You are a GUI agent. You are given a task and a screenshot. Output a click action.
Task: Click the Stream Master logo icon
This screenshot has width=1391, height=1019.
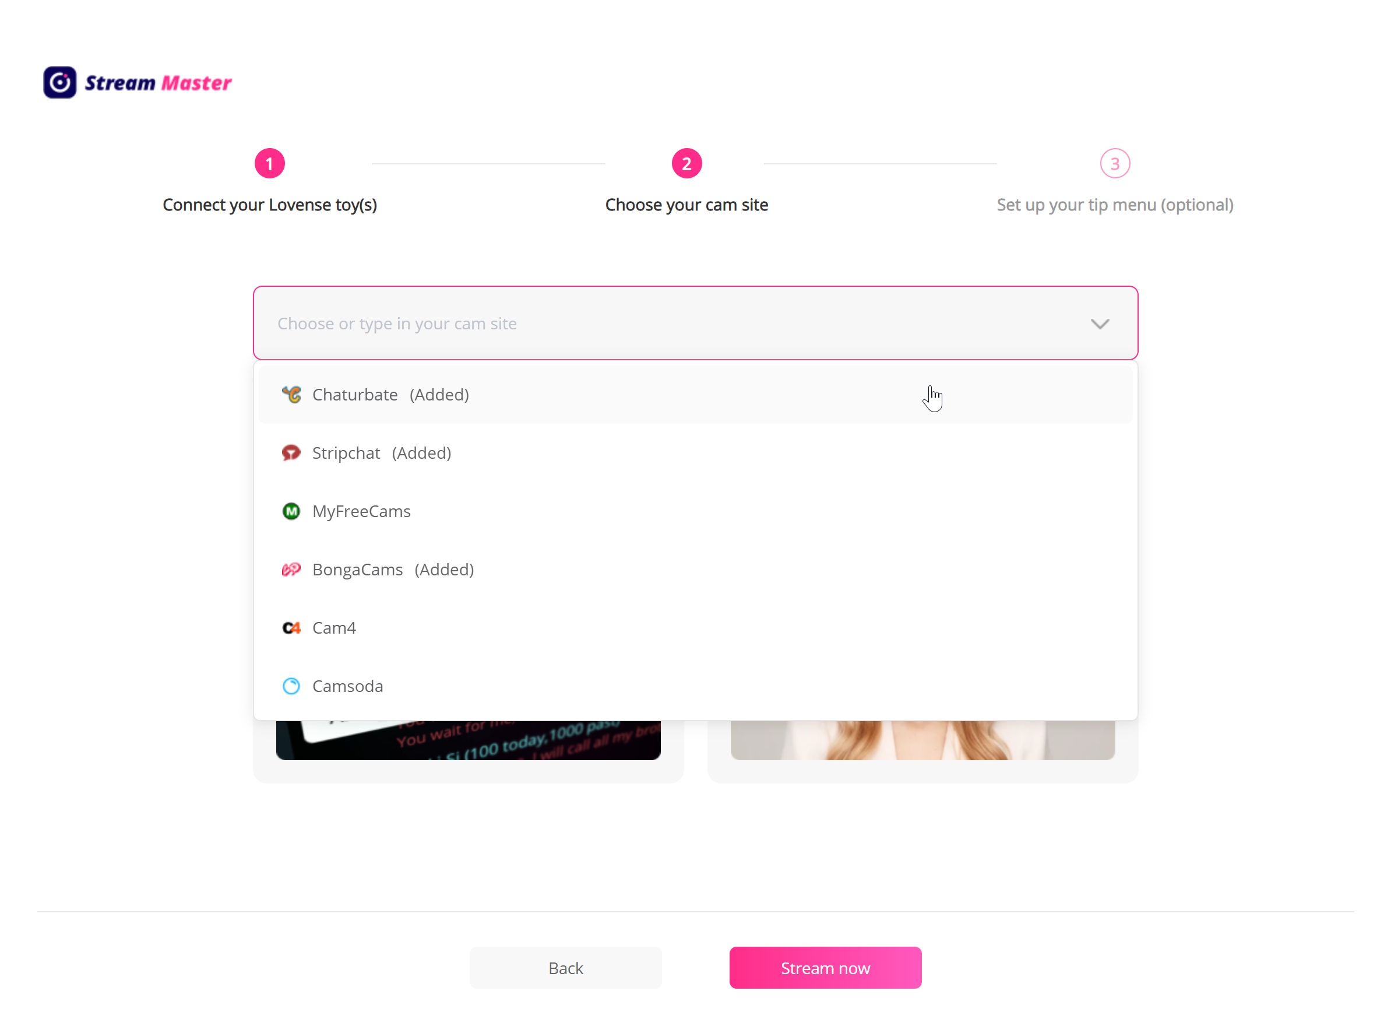point(60,82)
